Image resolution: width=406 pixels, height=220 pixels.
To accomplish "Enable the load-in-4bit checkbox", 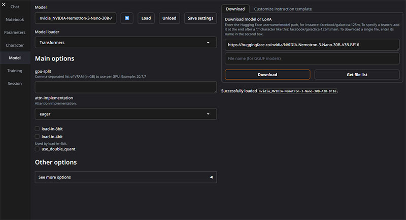I will coord(37,136).
